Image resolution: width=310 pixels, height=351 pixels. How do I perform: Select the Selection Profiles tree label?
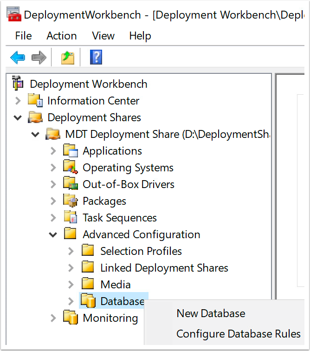(141, 251)
